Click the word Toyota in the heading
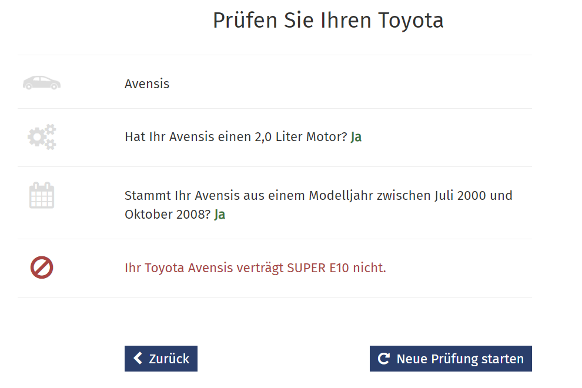This screenshot has width=582, height=388. pos(411,21)
